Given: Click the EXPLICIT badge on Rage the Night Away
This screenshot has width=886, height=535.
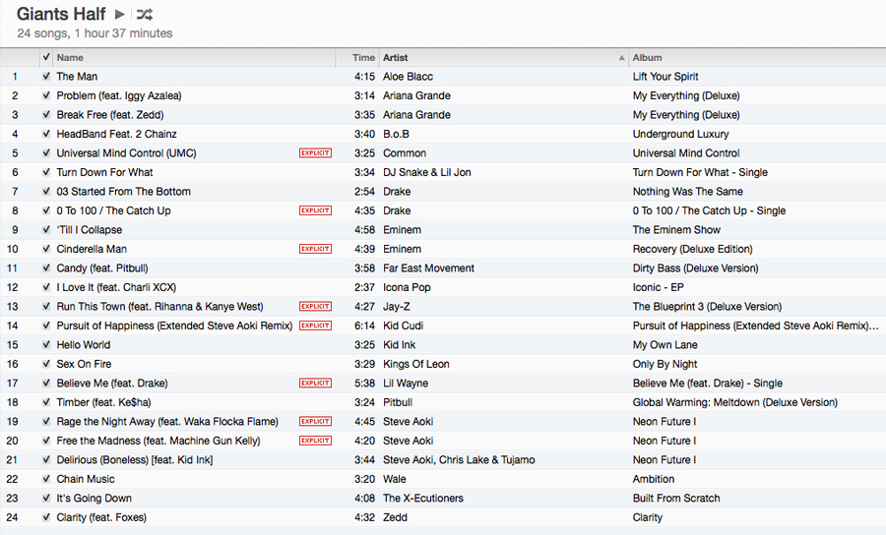Looking at the screenshot, I should [315, 422].
